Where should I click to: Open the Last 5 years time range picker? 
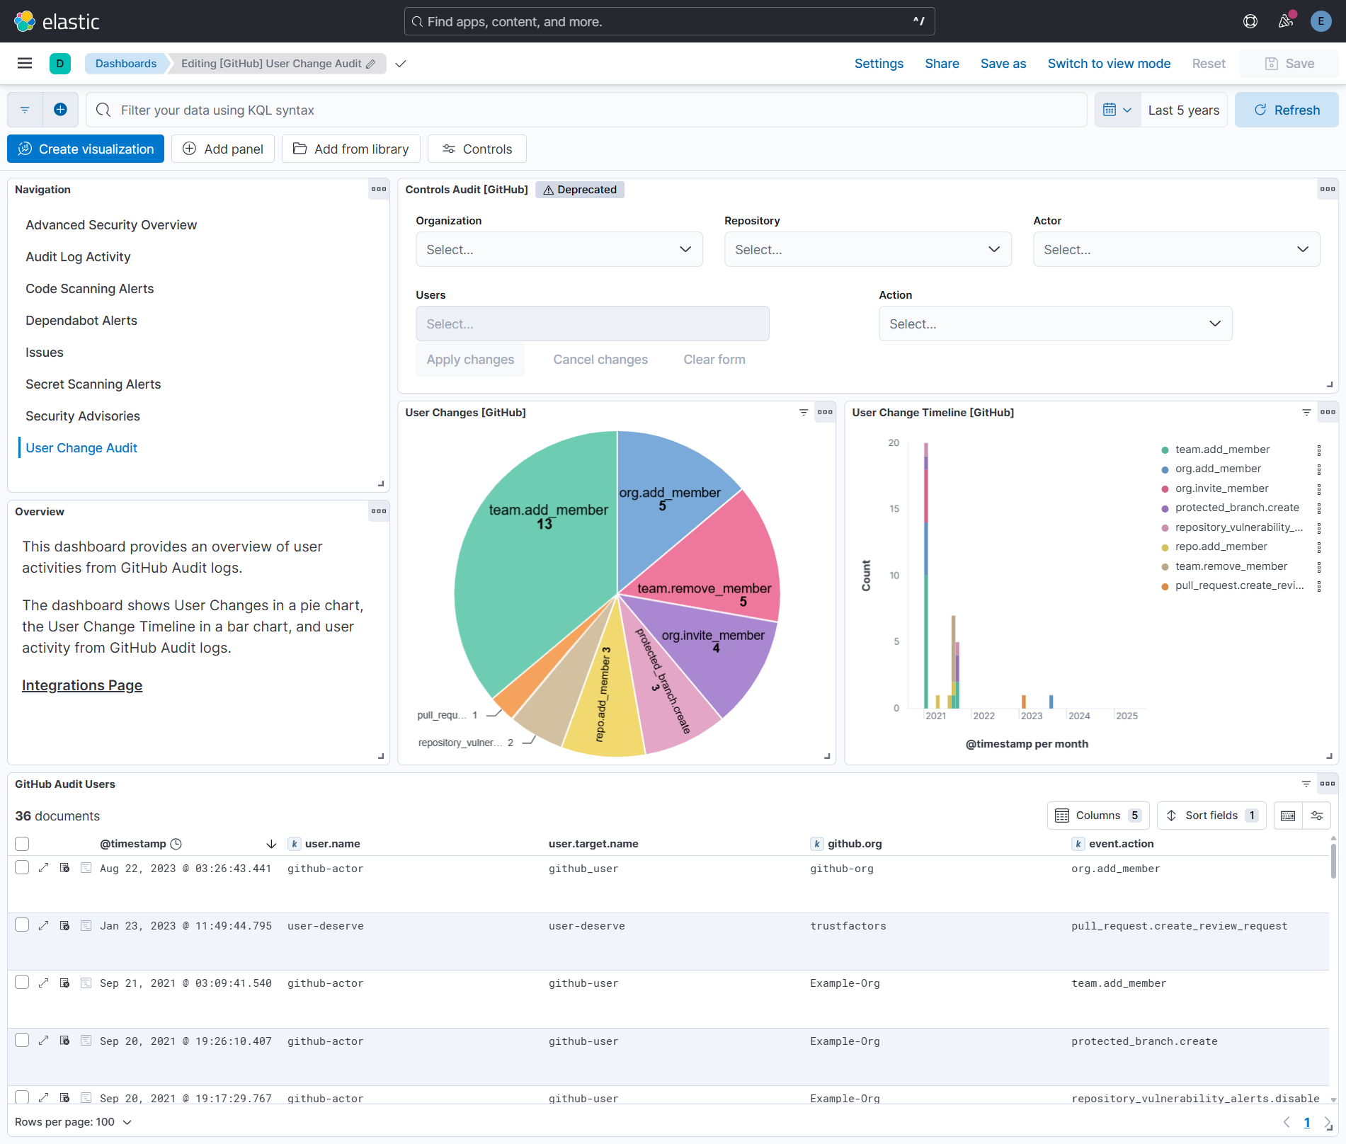pyautogui.click(x=1184, y=110)
